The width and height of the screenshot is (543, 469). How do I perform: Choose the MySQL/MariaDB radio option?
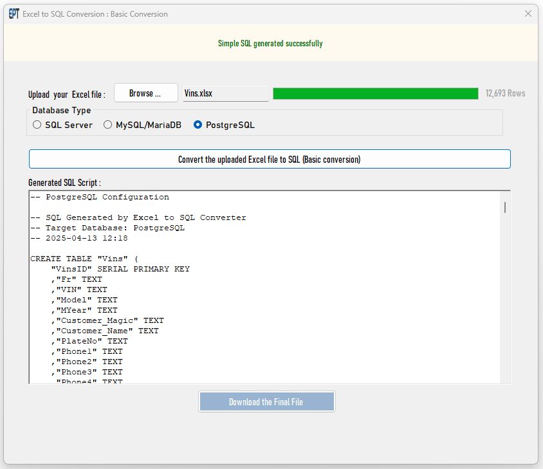click(x=108, y=125)
